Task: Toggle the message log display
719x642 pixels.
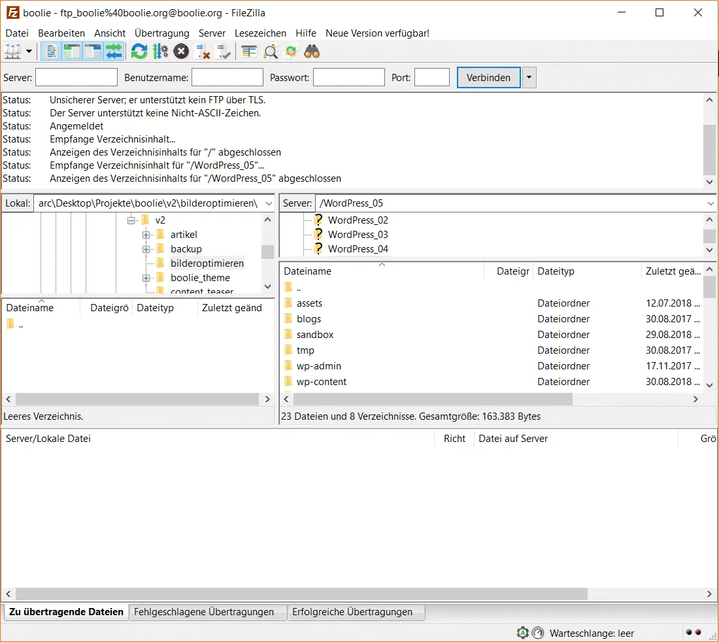Action: (52, 52)
